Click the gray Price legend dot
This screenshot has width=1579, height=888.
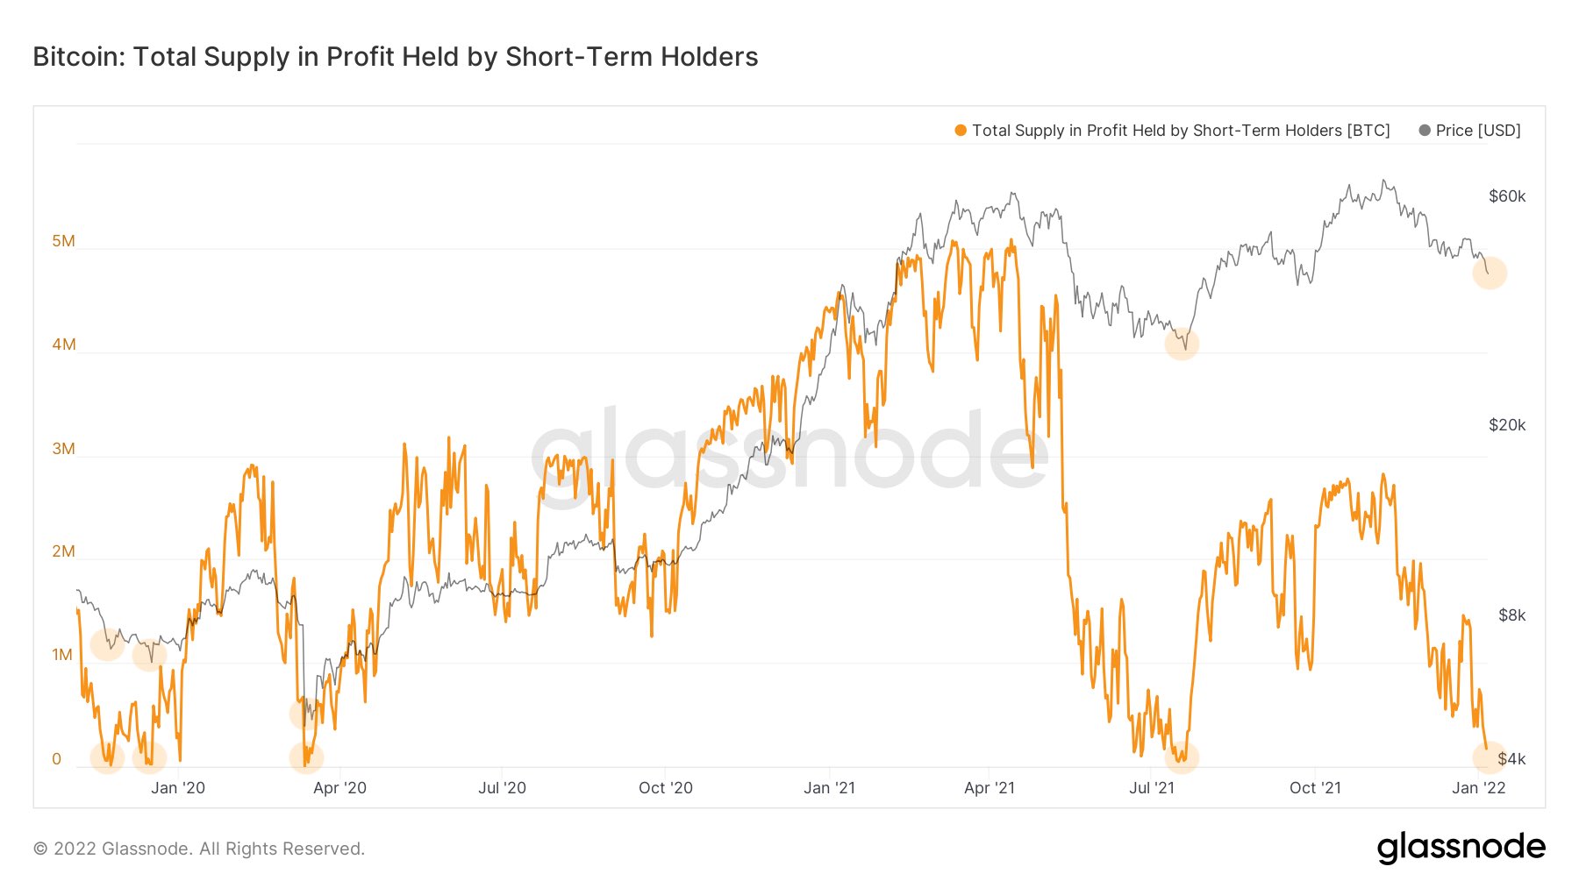click(x=1425, y=131)
